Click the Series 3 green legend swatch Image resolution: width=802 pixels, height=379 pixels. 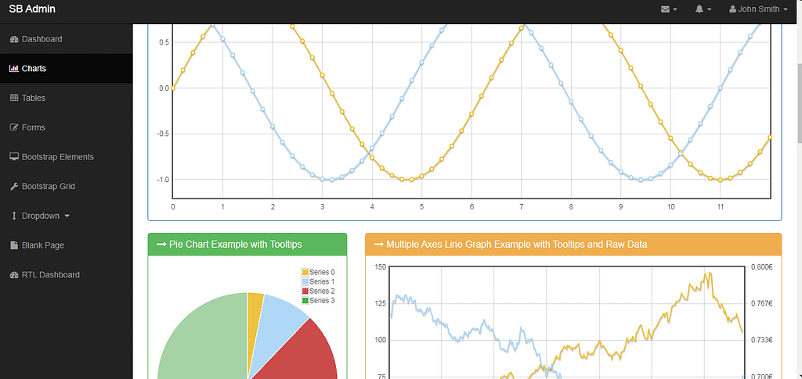pyautogui.click(x=305, y=301)
